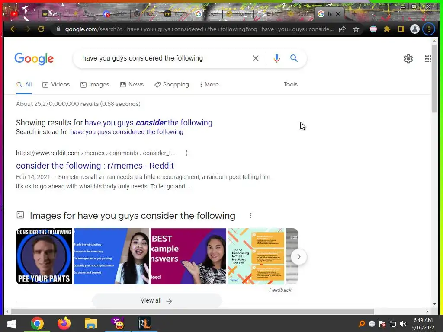The width and height of the screenshot is (443, 332).
Task: Search instead for 'considered the following' link
Action: (127, 132)
